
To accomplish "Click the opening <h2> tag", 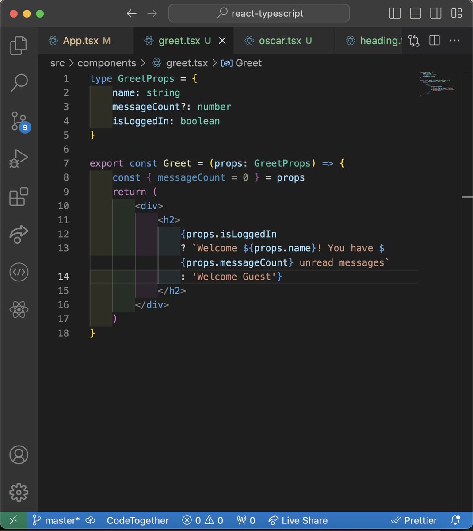I will [x=169, y=220].
